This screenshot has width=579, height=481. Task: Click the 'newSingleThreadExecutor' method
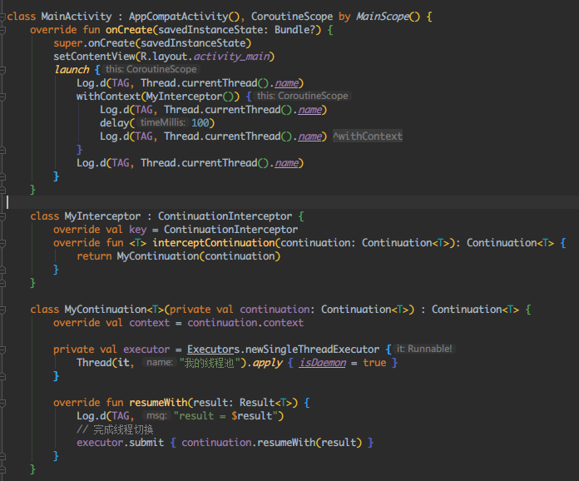(x=313, y=350)
